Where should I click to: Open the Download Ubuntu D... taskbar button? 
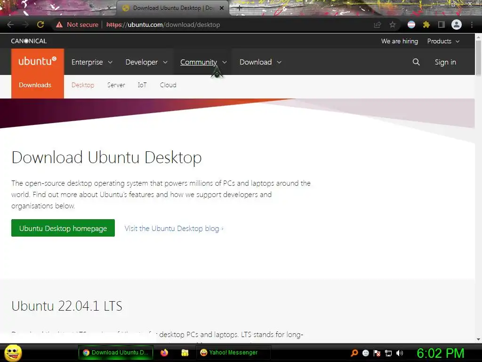(116, 353)
